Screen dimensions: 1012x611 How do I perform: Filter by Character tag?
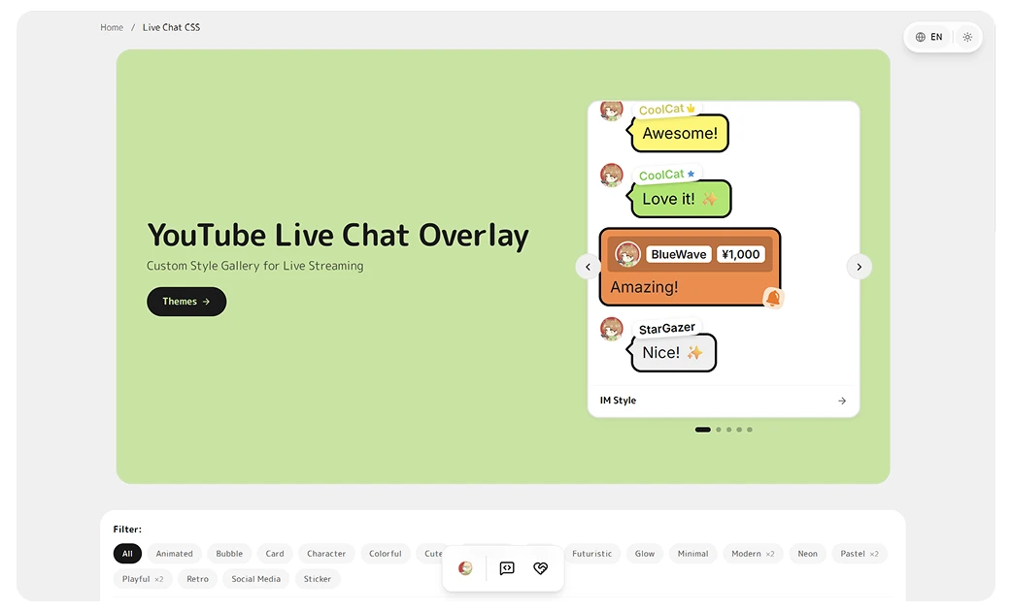(326, 554)
